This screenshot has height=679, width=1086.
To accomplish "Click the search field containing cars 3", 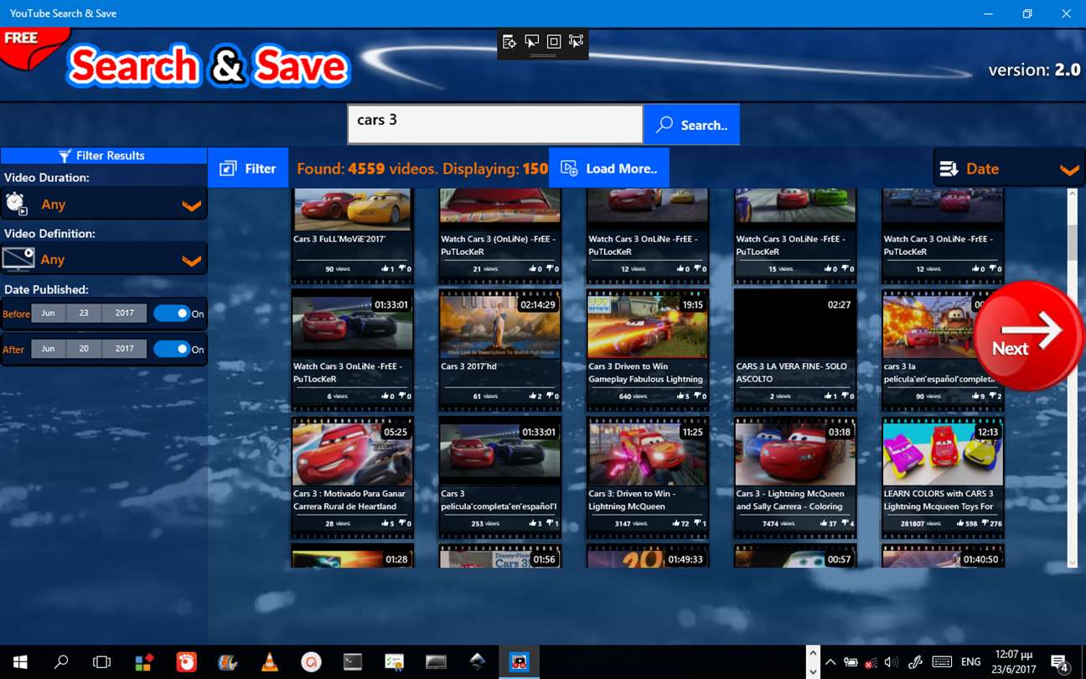I will click(495, 124).
